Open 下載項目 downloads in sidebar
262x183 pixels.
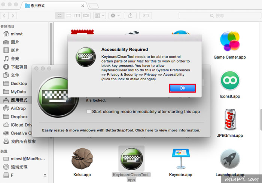click(15, 67)
